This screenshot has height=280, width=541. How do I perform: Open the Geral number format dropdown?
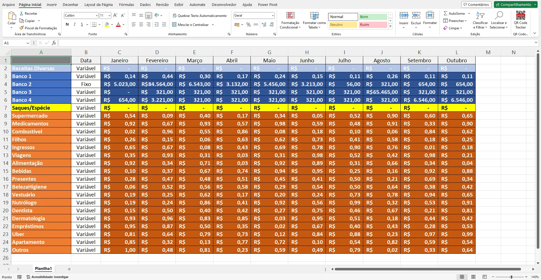(x=273, y=16)
